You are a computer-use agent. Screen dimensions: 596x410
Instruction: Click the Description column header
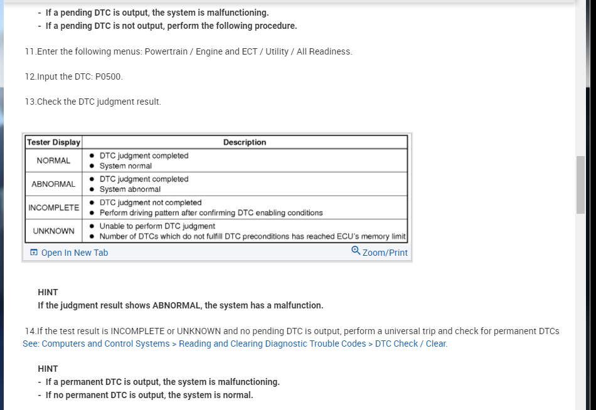tap(244, 142)
